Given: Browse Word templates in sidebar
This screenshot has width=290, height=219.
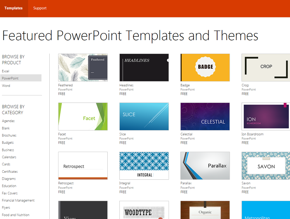Looking at the screenshot, I should click(6, 86).
